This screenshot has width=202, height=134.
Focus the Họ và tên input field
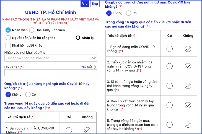tap(51, 73)
